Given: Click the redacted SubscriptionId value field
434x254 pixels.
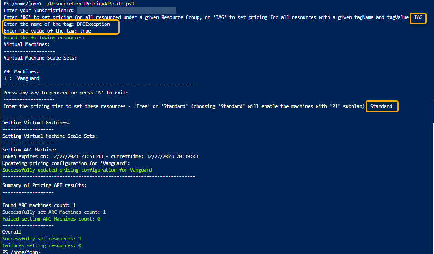Looking at the screenshot, I should [126, 10].
